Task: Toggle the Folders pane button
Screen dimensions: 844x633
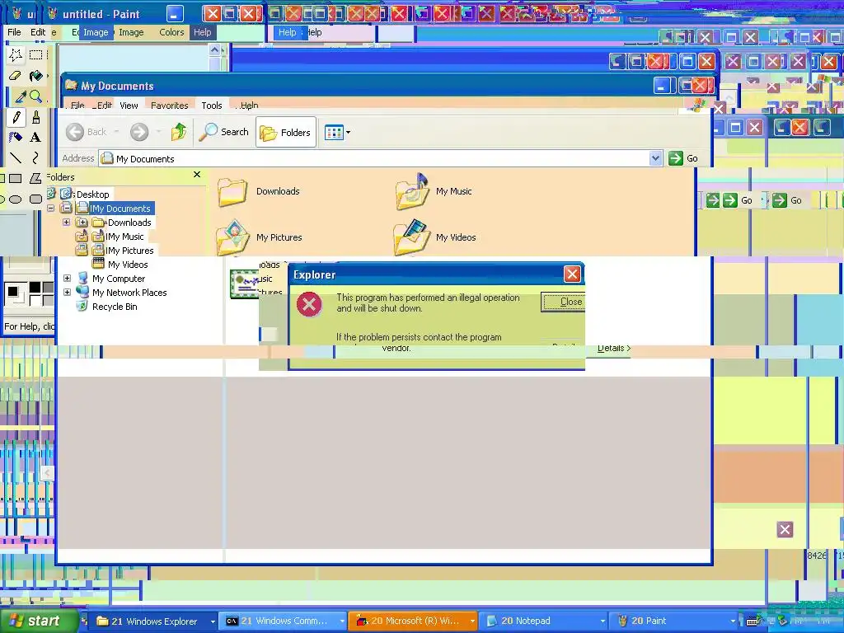Action: [286, 132]
